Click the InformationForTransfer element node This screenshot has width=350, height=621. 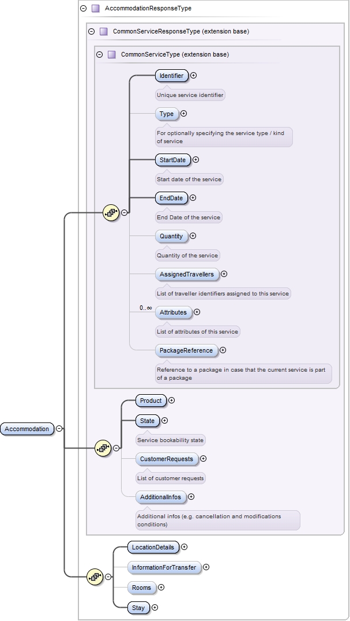coord(164,567)
